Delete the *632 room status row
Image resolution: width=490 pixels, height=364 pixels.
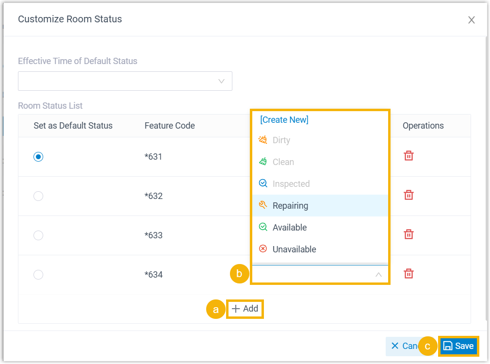tap(408, 195)
